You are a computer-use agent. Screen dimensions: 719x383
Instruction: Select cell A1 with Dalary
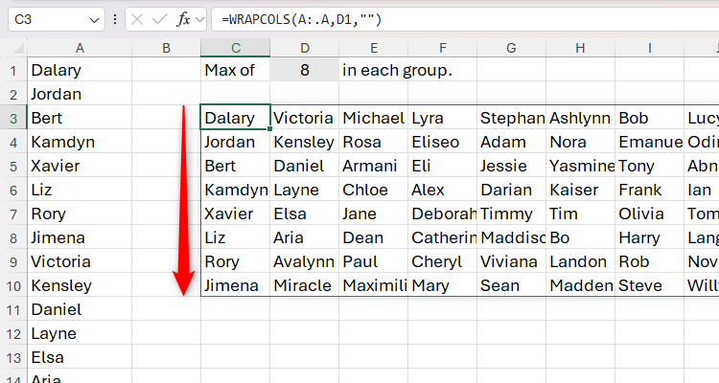pos(80,70)
